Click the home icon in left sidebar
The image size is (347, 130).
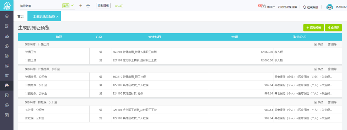pyautogui.click(x=7, y=16)
